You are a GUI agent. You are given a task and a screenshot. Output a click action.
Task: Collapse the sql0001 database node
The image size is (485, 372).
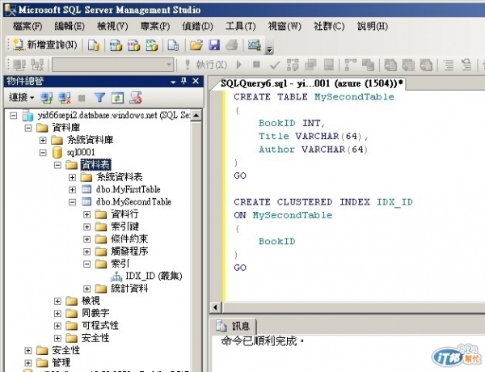tap(43, 153)
